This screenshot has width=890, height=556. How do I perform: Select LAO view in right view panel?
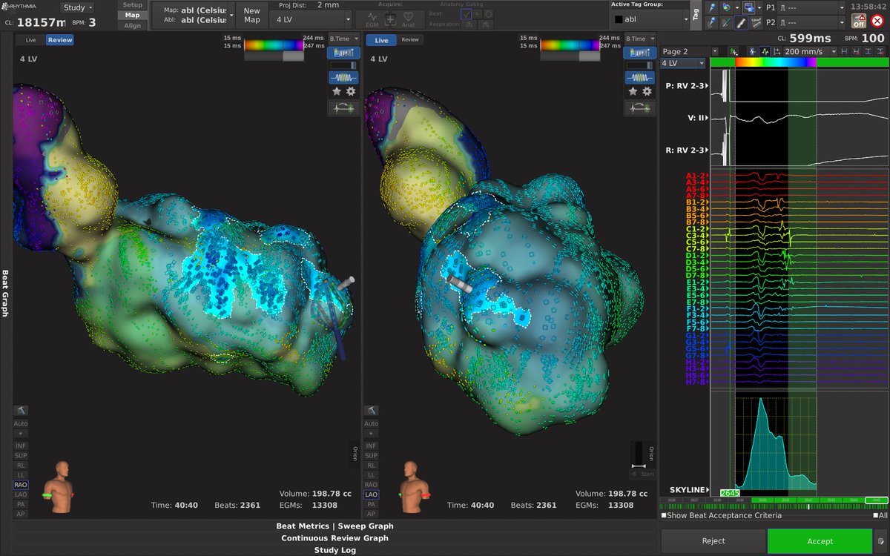point(372,494)
